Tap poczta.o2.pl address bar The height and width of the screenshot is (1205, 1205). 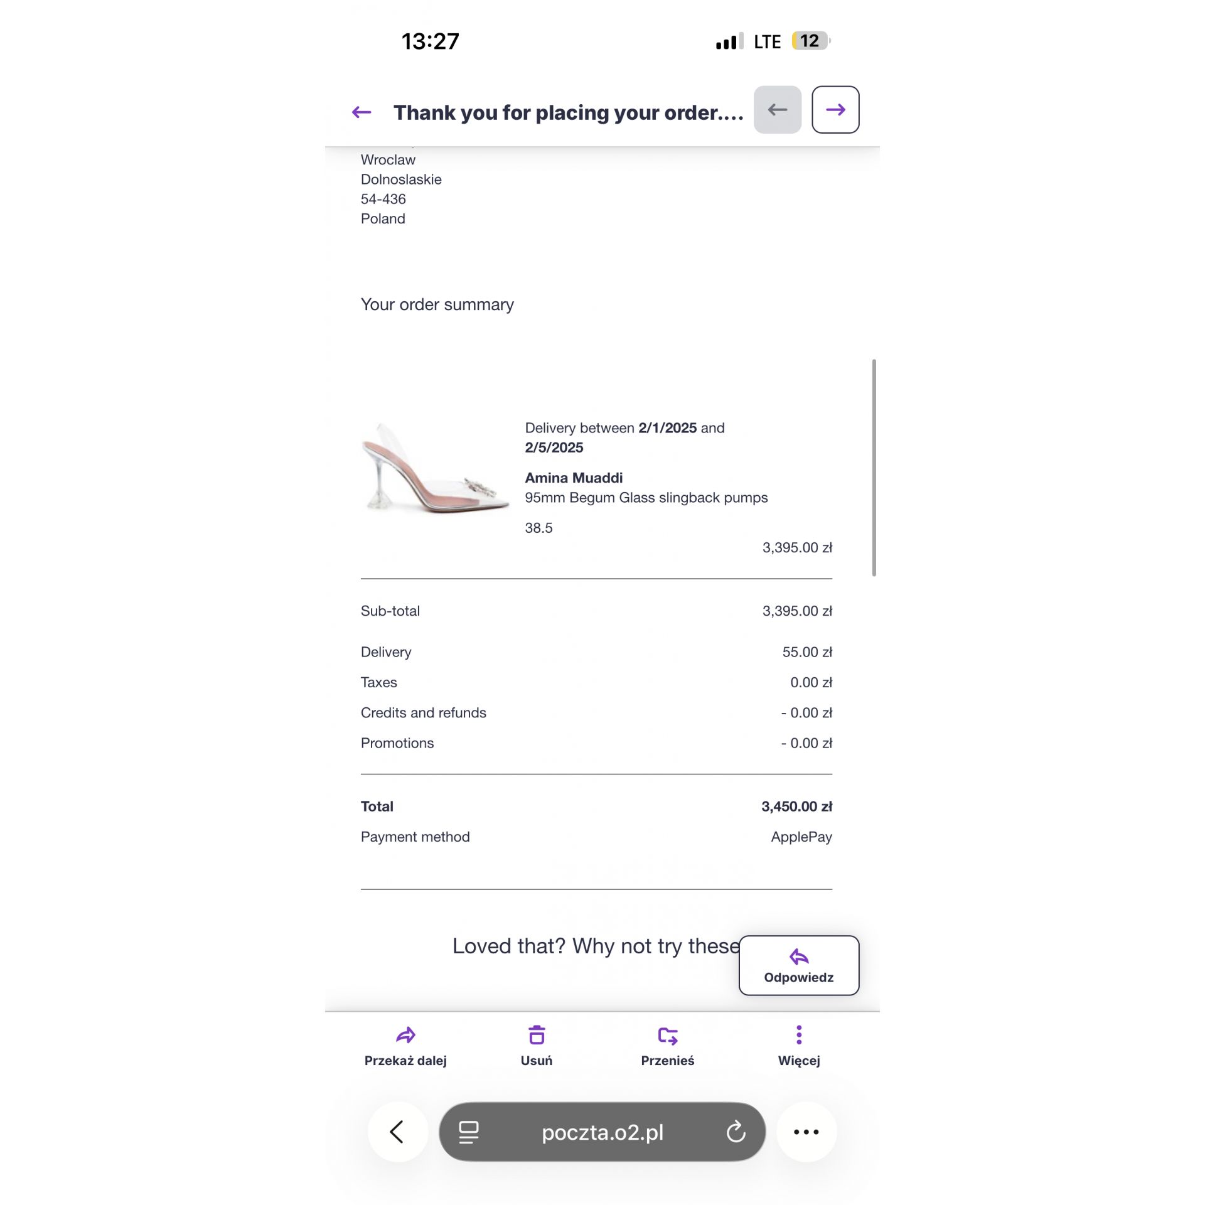pos(602,1132)
